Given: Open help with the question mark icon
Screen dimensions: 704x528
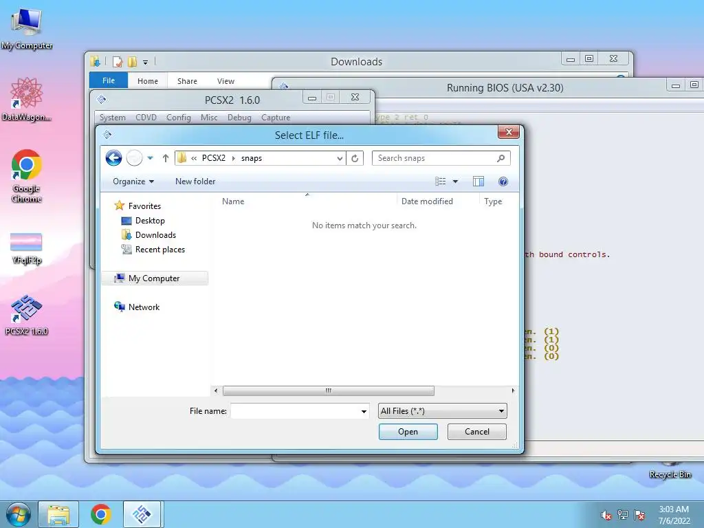Looking at the screenshot, I should 503,181.
